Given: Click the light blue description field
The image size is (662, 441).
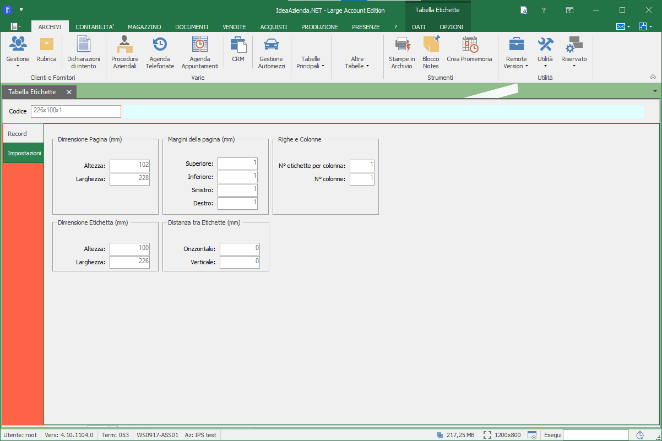Looking at the screenshot, I should pos(384,111).
